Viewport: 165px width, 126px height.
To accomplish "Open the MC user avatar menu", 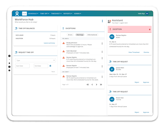I will pos(147,14).
